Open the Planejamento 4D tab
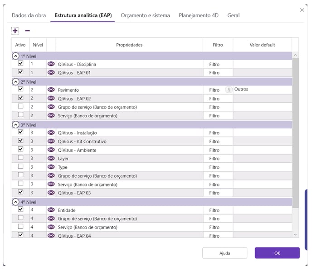This screenshot has height=270, width=312. tap(198, 15)
